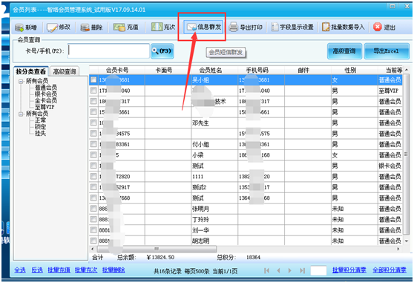Click the horizontal scrollbar under the table

click(x=245, y=249)
